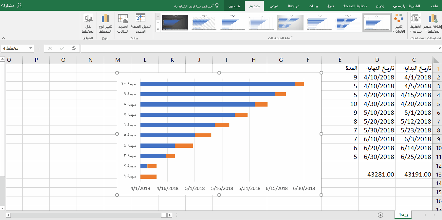This screenshot has width=442, height=220.
Task: Click horizontal scrollbar right arrow
Action: click(170, 215)
